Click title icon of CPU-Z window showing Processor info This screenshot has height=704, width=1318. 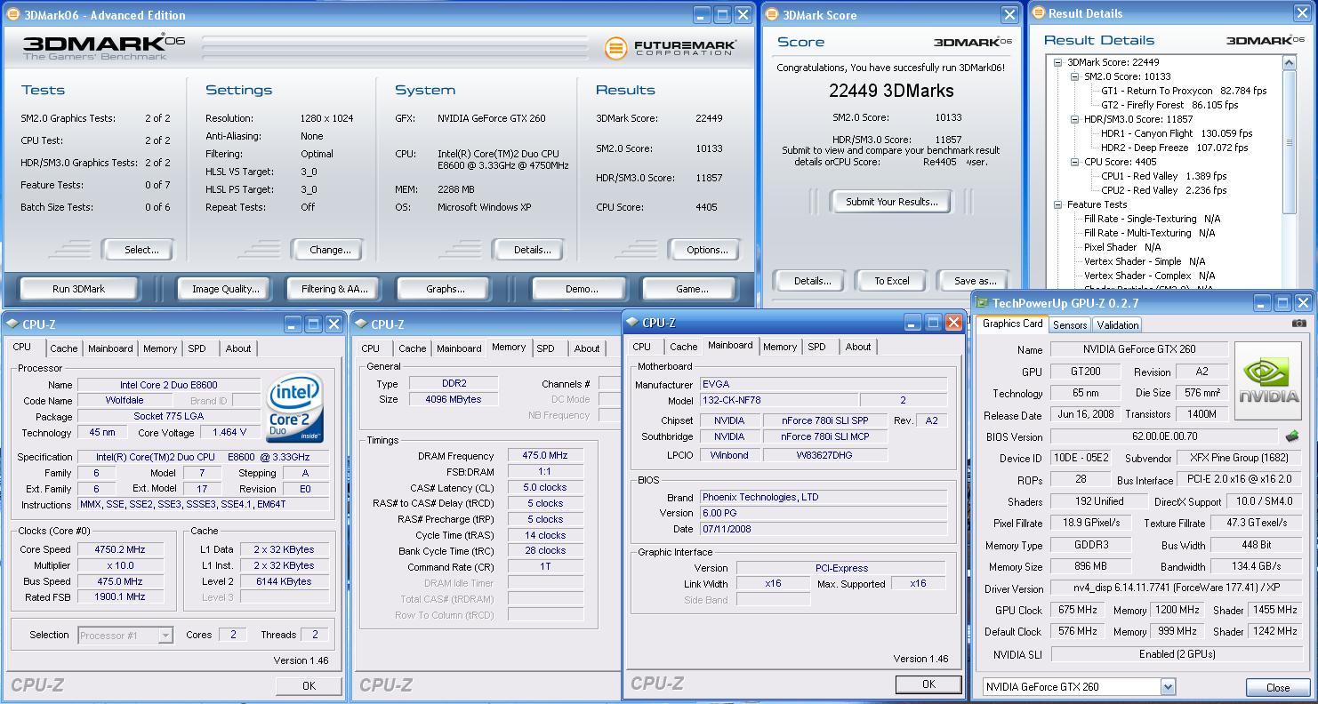[x=12, y=324]
